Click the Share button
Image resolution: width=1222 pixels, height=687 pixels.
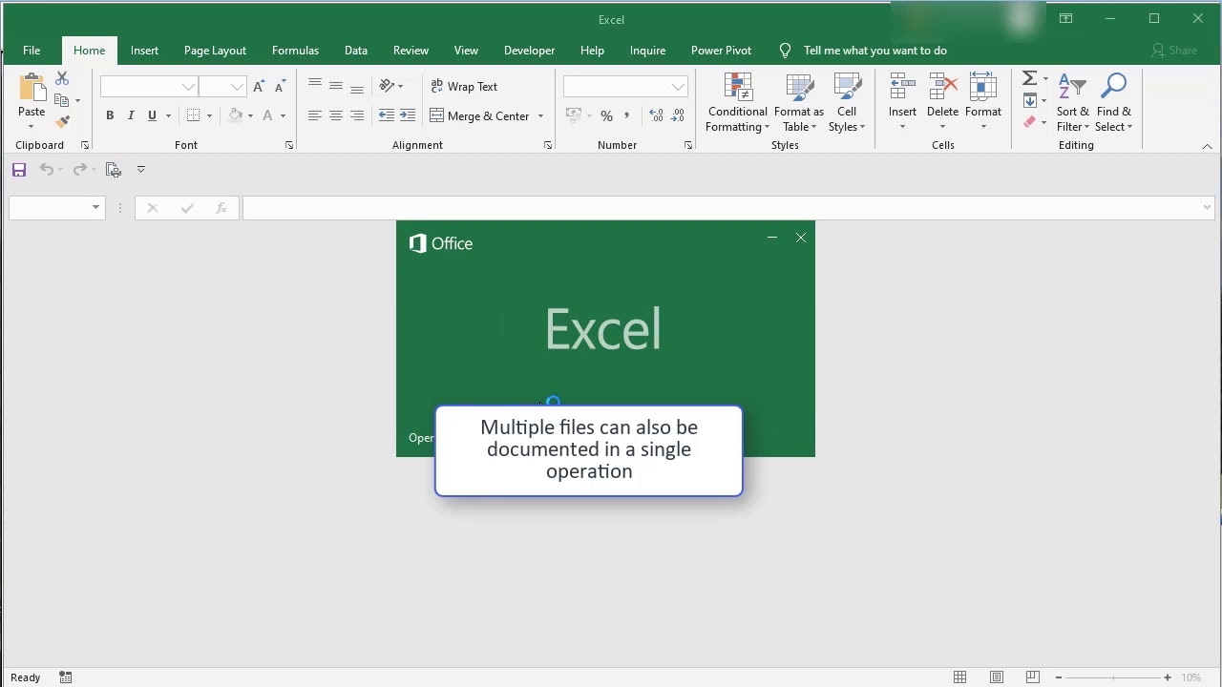coord(1174,51)
